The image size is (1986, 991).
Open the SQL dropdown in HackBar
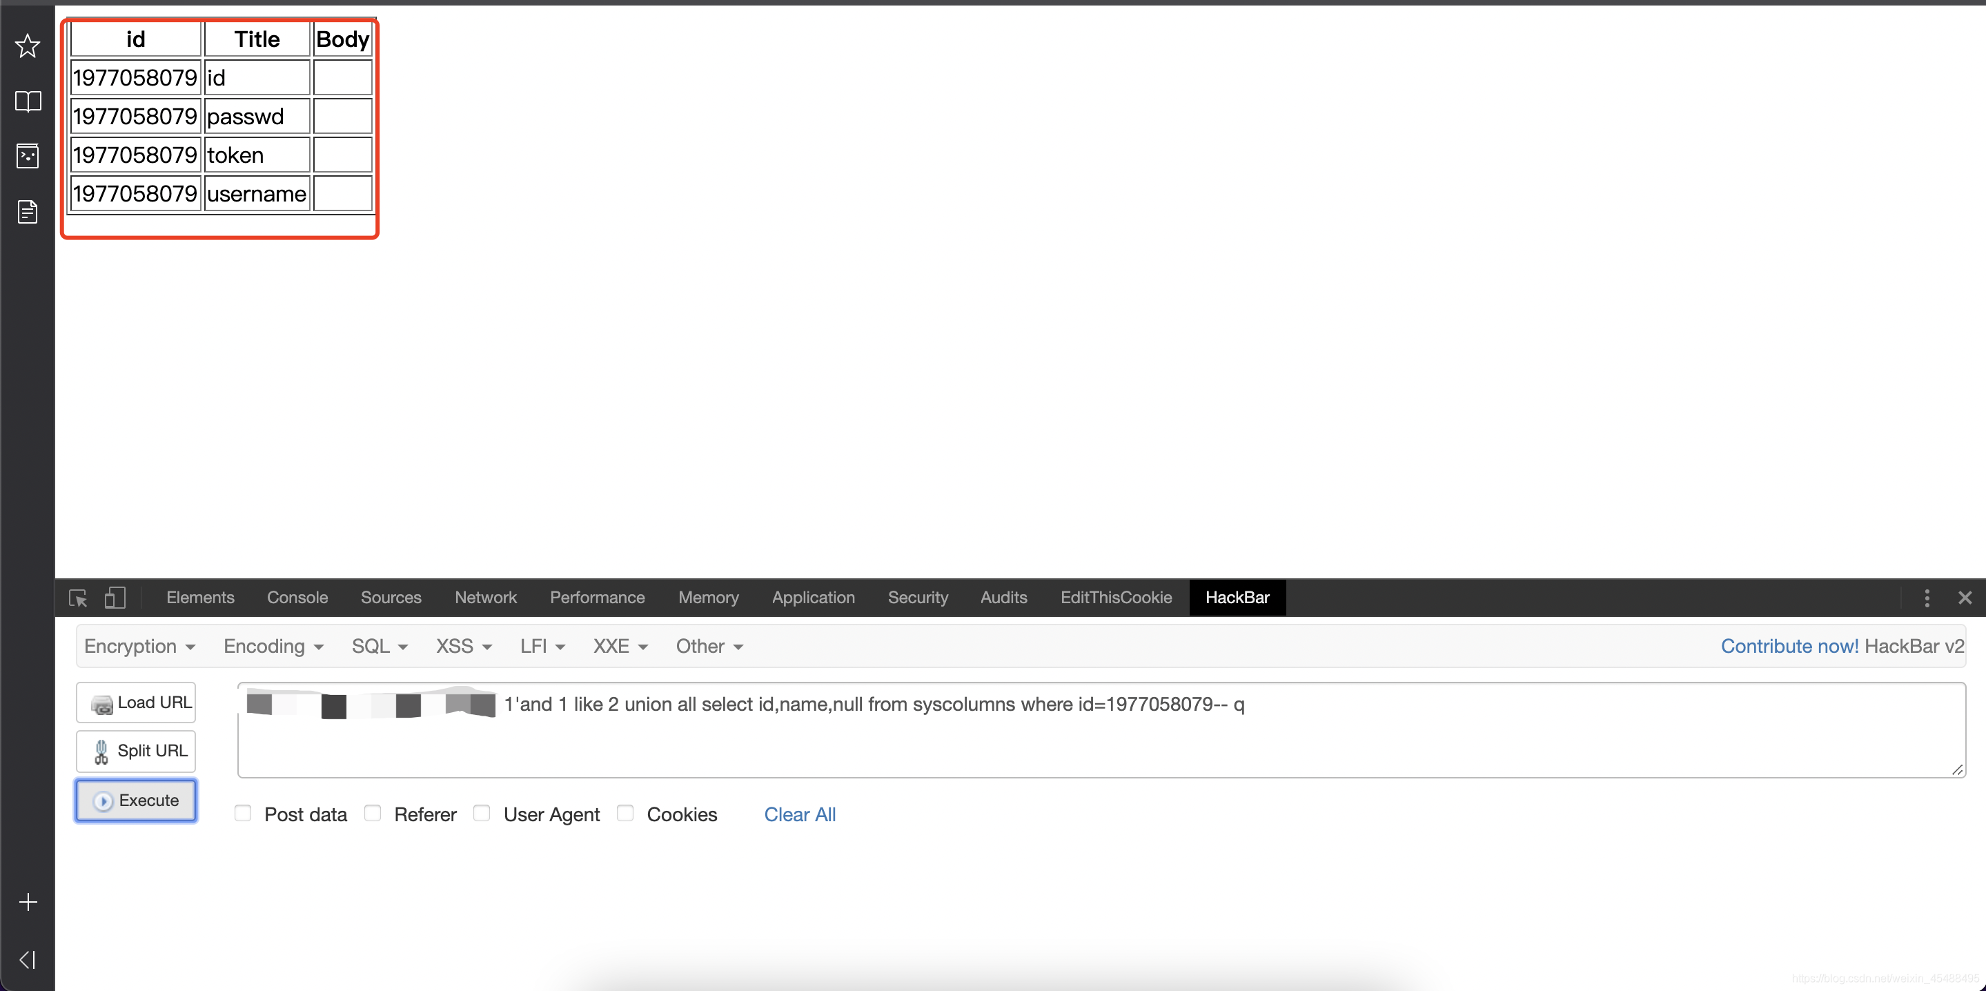click(x=380, y=646)
